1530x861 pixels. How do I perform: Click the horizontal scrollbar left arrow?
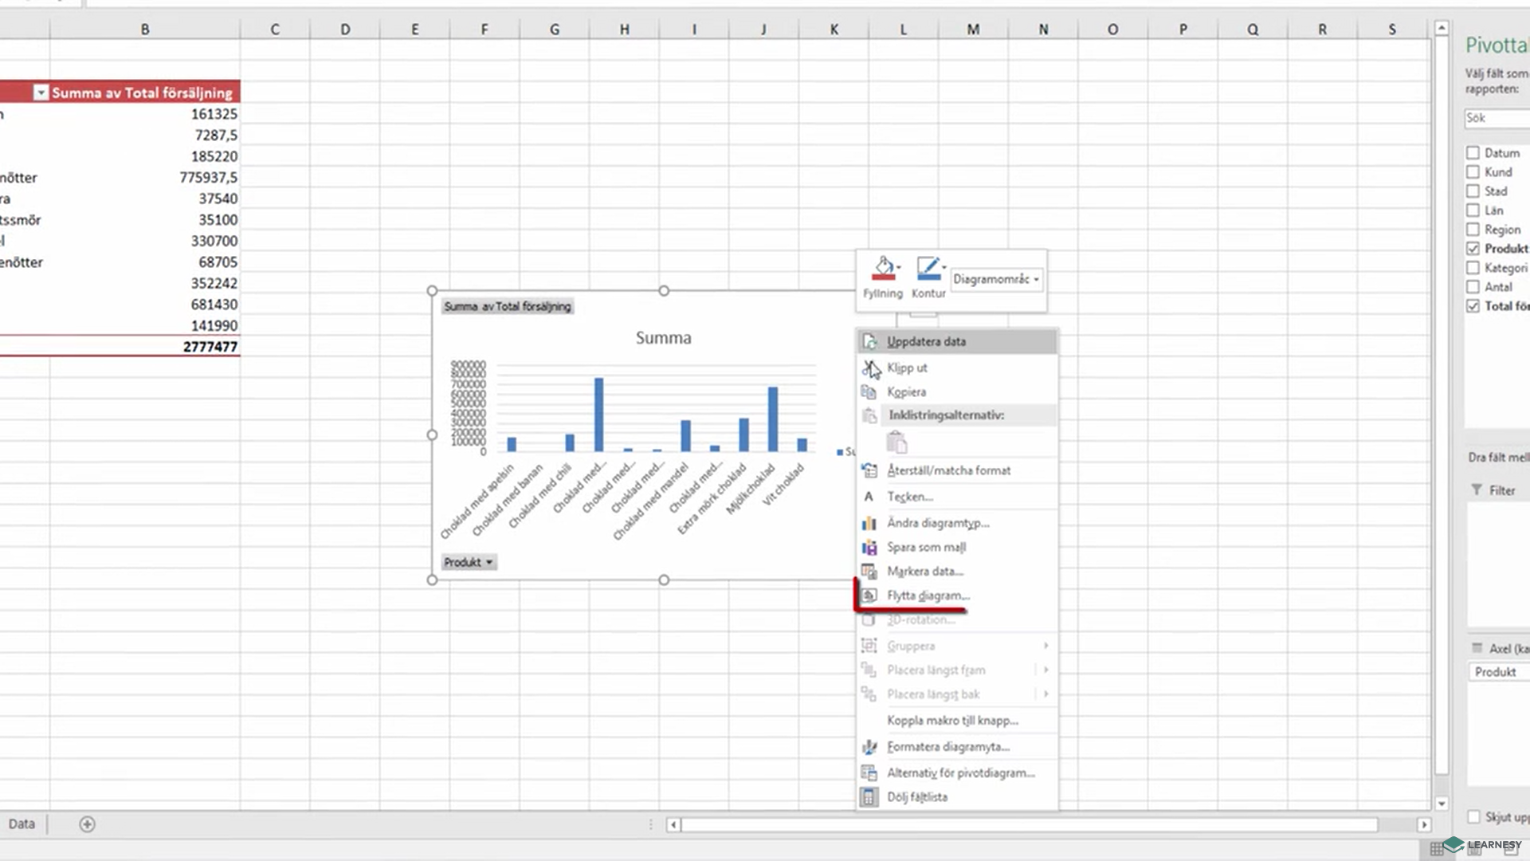[673, 824]
